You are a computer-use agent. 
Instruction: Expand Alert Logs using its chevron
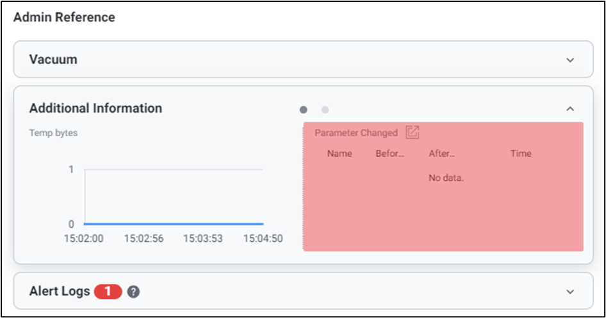pyautogui.click(x=570, y=292)
